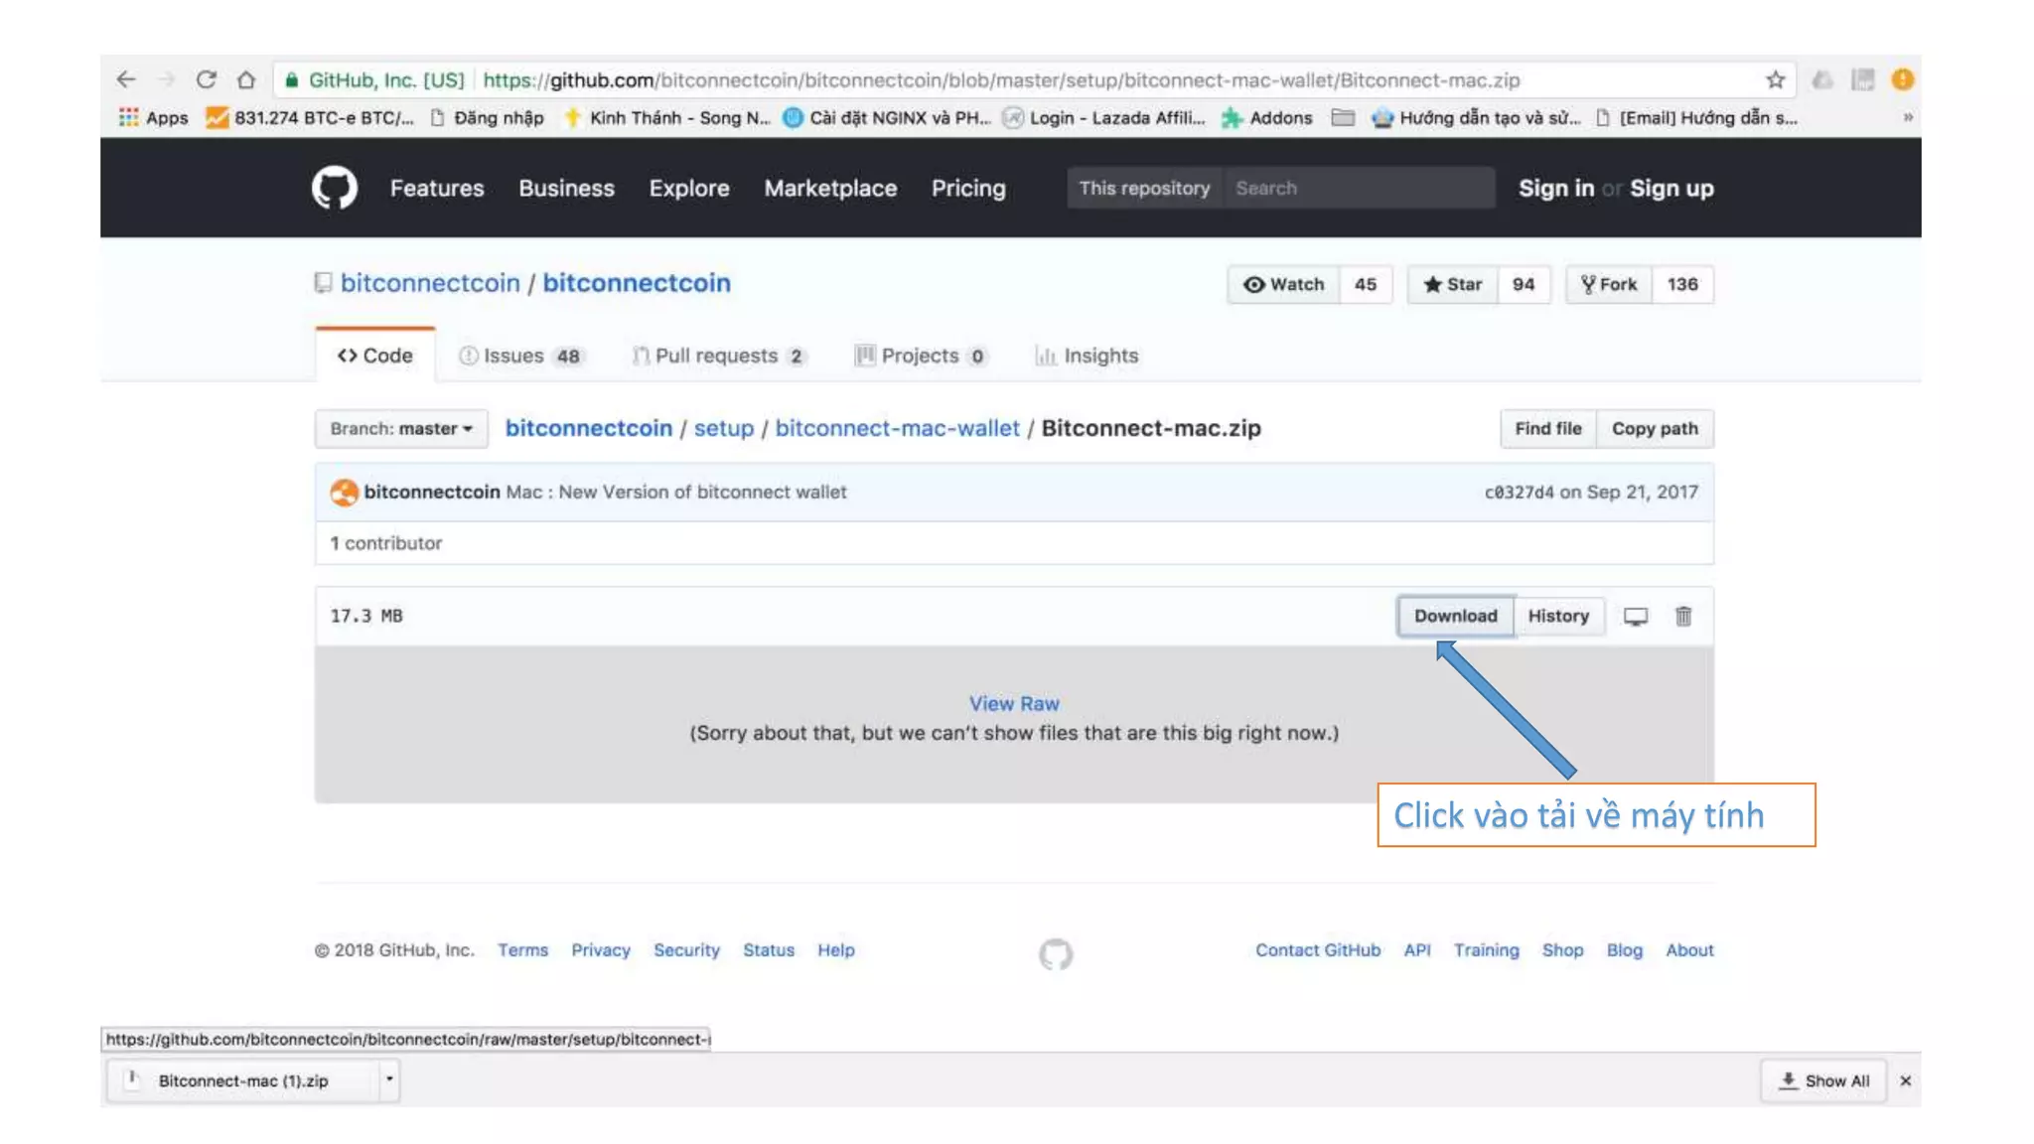2034x1144 pixels.
Task: Click the trash delete file icon
Action: click(1683, 617)
